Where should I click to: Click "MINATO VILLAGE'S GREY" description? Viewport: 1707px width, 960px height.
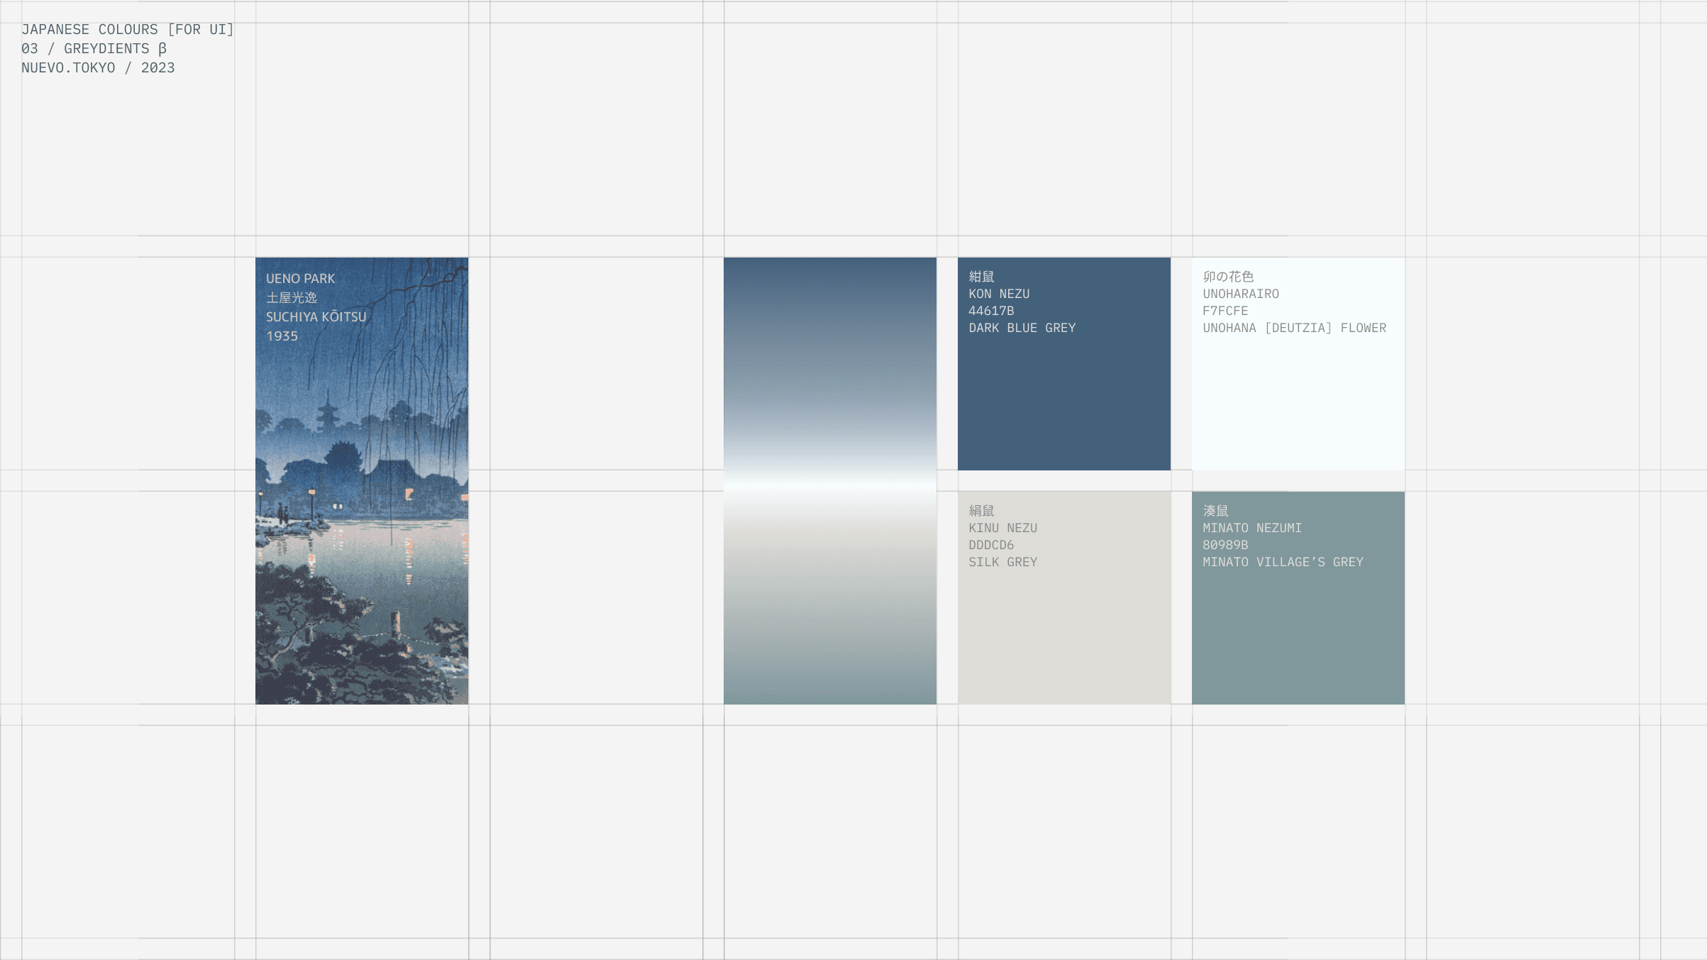pyautogui.click(x=1283, y=561)
